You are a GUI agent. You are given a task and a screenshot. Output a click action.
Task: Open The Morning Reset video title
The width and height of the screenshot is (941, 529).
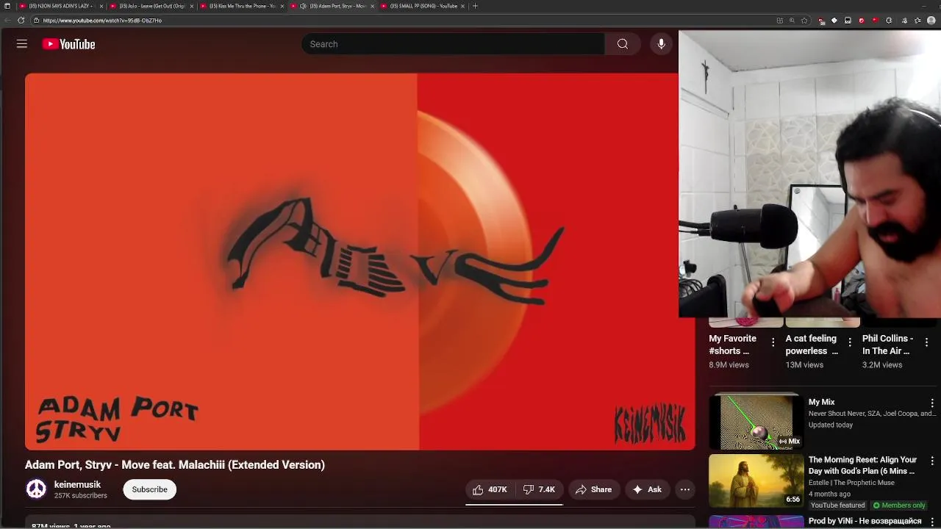point(862,465)
